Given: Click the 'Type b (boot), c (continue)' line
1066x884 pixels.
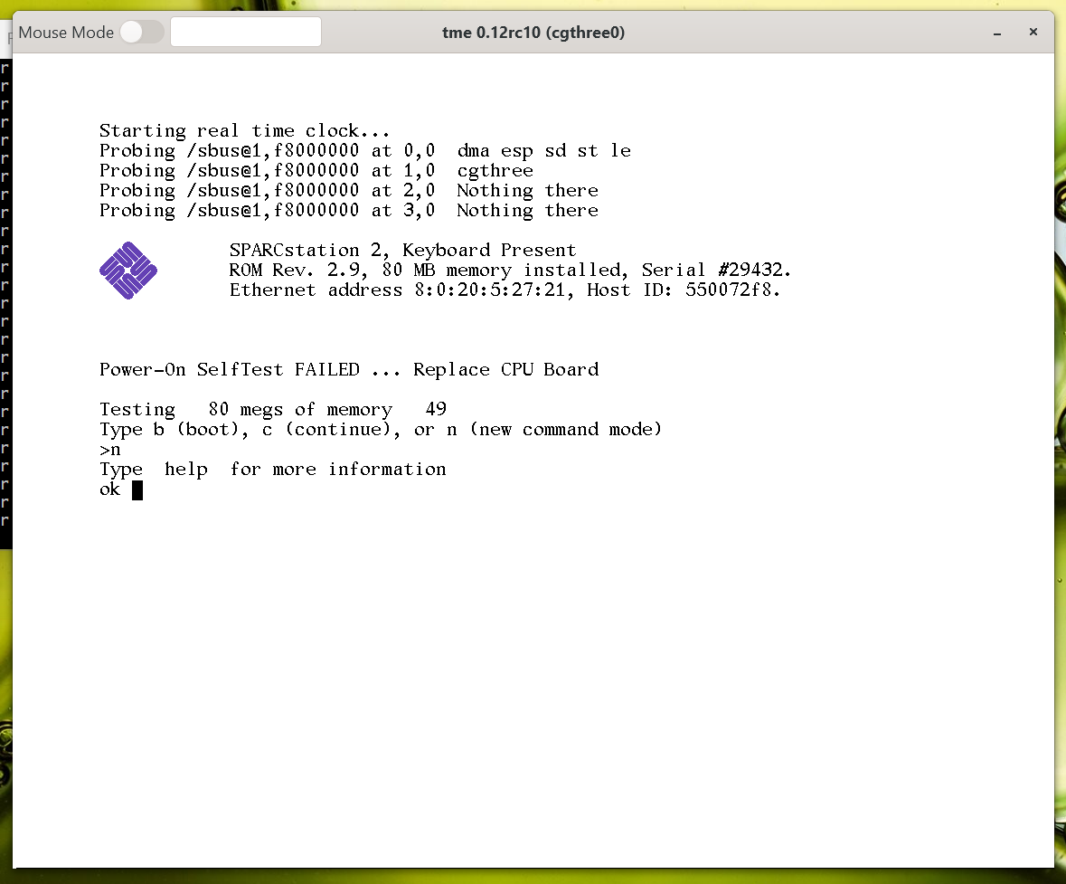Looking at the screenshot, I should (380, 430).
